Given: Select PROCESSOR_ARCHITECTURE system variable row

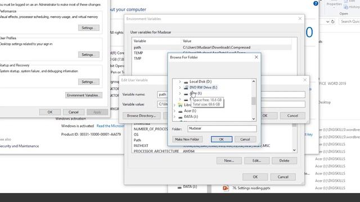Looking at the screenshot, I should (211, 151).
